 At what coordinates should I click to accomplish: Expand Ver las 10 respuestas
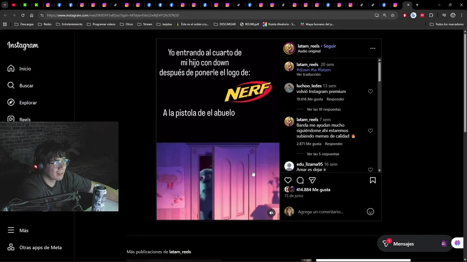[324, 109]
